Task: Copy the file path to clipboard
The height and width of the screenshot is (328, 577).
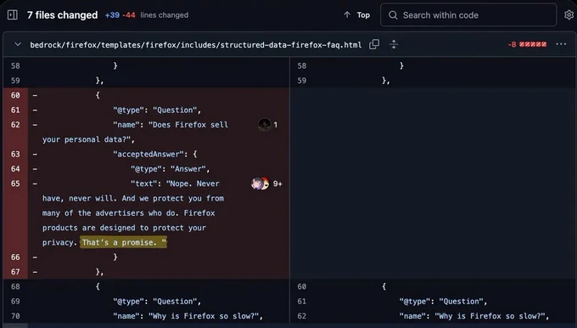Action: tap(374, 44)
